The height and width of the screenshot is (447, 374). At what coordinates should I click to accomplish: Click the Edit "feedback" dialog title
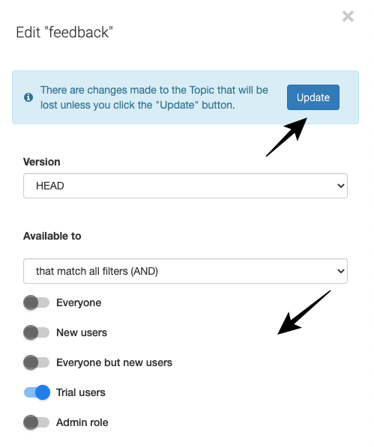click(x=64, y=32)
